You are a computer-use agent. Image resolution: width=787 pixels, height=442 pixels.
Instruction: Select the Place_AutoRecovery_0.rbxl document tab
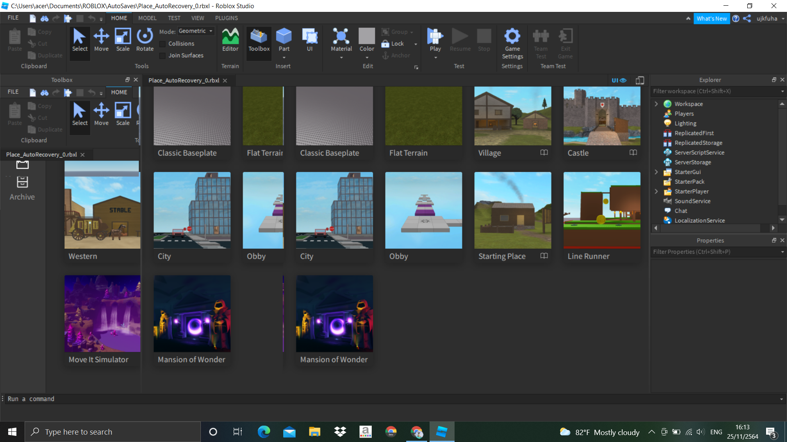click(184, 80)
